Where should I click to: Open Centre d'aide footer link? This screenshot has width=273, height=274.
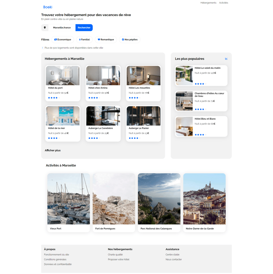172,255
